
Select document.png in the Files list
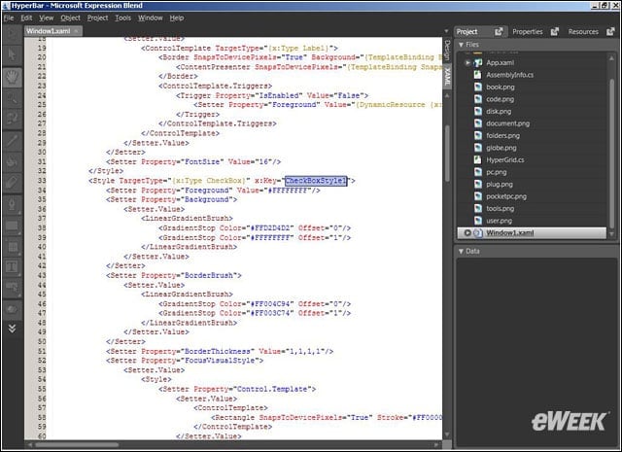[x=507, y=123]
